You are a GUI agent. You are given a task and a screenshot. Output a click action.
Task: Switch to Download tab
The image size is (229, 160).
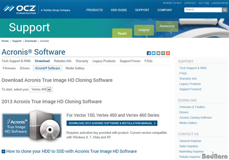click(42, 61)
